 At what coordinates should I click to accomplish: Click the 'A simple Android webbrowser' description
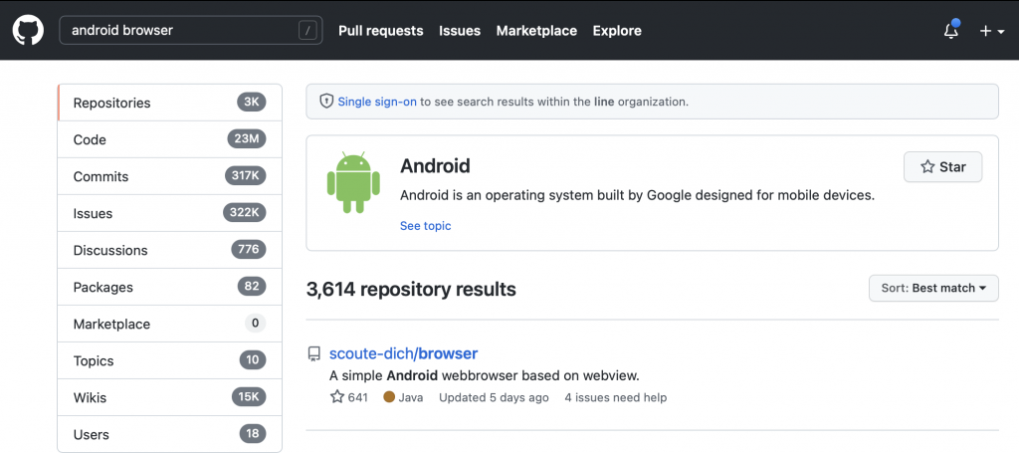tap(485, 375)
